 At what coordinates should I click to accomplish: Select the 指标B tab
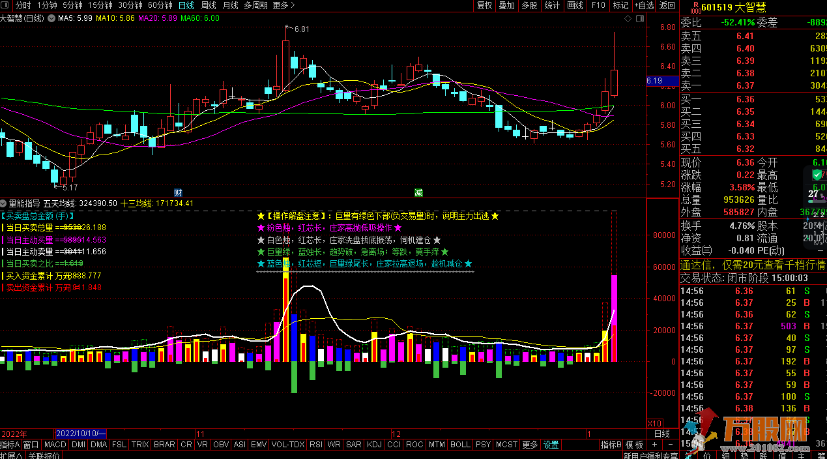pyautogui.click(x=611, y=445)
